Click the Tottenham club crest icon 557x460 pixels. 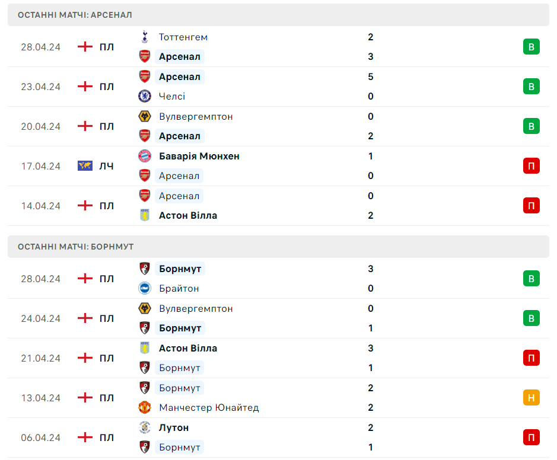tap(145, 37)
